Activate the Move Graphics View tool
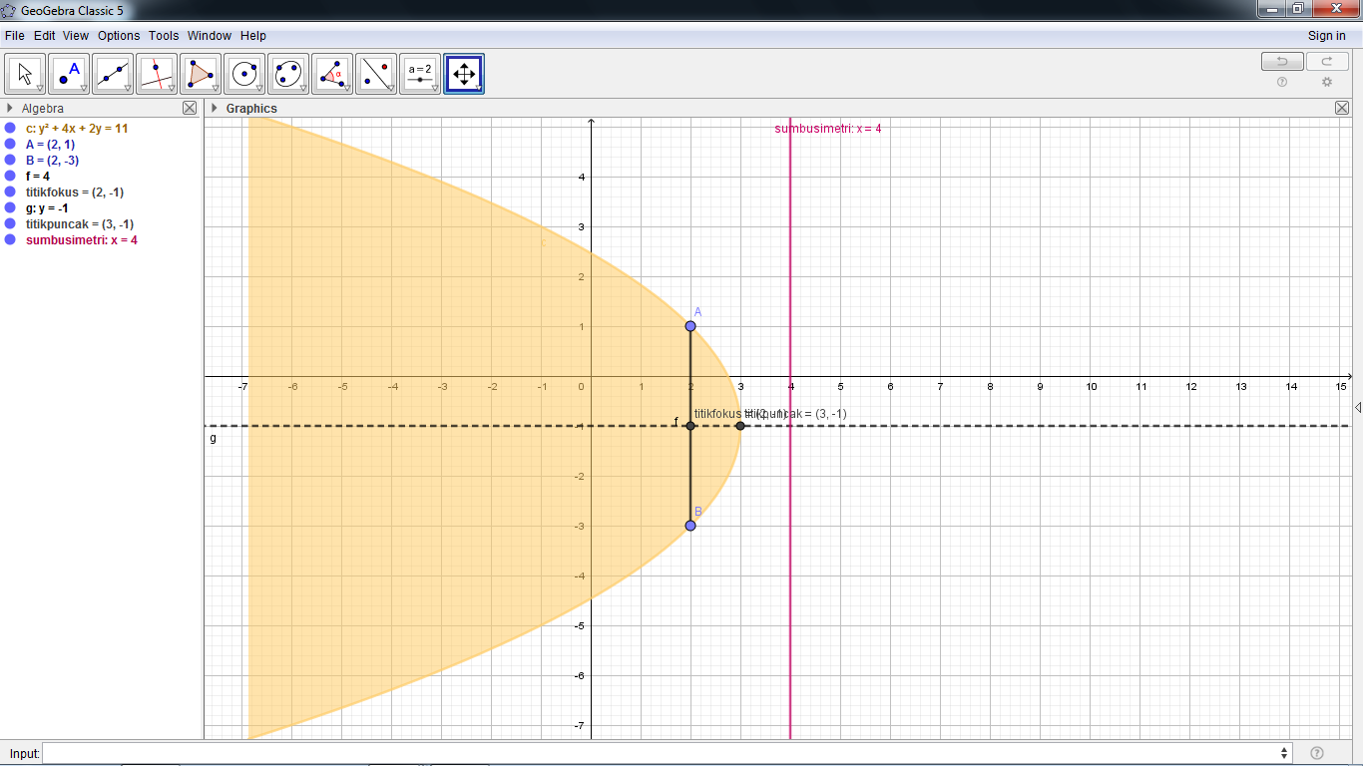The width and height of the screenshot is (1363, 766). point(463,73)
